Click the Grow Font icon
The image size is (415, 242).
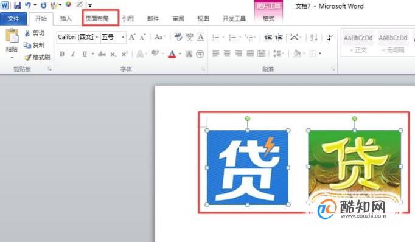click(x=132, y=37)
